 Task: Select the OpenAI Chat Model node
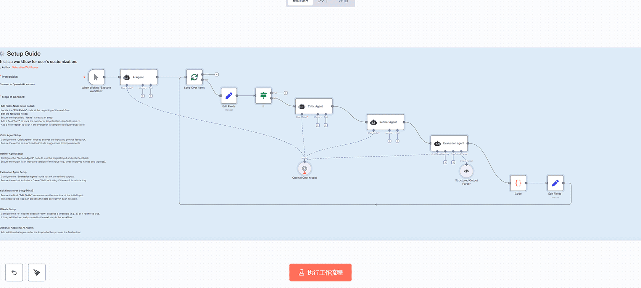(x=304, y=168)
